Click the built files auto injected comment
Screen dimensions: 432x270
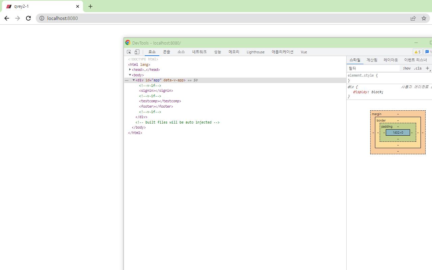pyautogui.click(x=178, y=122)
